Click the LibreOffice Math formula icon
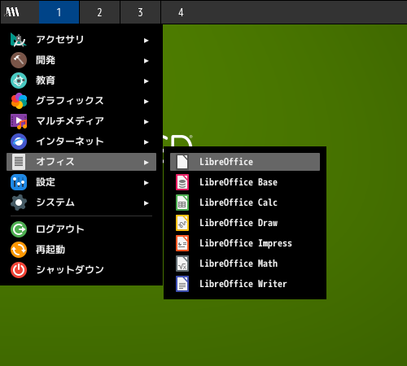Viewport: 407px width, 366px height. pyautogui.click(x=182, y=264)
